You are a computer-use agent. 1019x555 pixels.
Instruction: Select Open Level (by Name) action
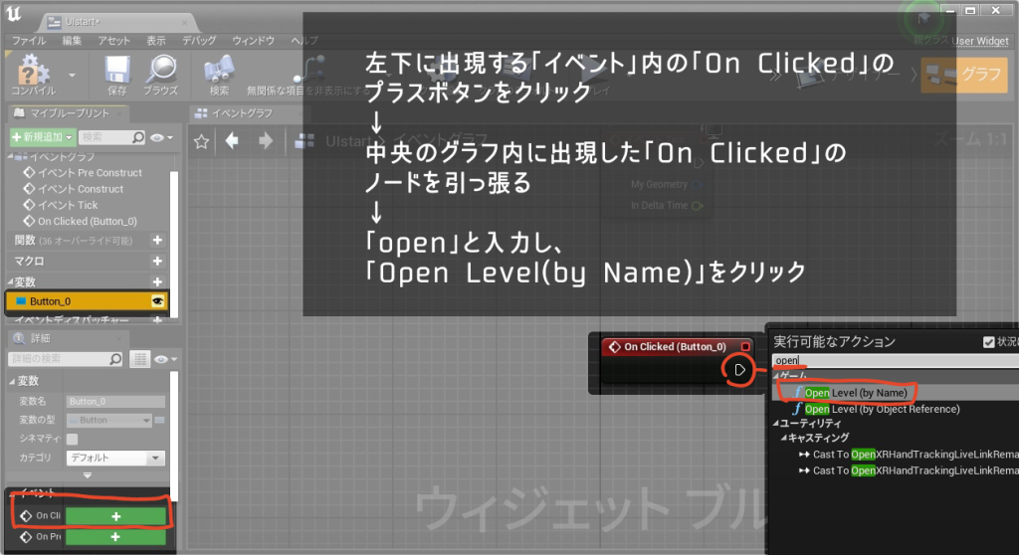point(854,393)
